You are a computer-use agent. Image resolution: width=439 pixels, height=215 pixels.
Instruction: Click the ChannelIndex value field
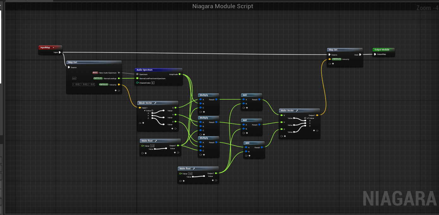tap(153, 83)
